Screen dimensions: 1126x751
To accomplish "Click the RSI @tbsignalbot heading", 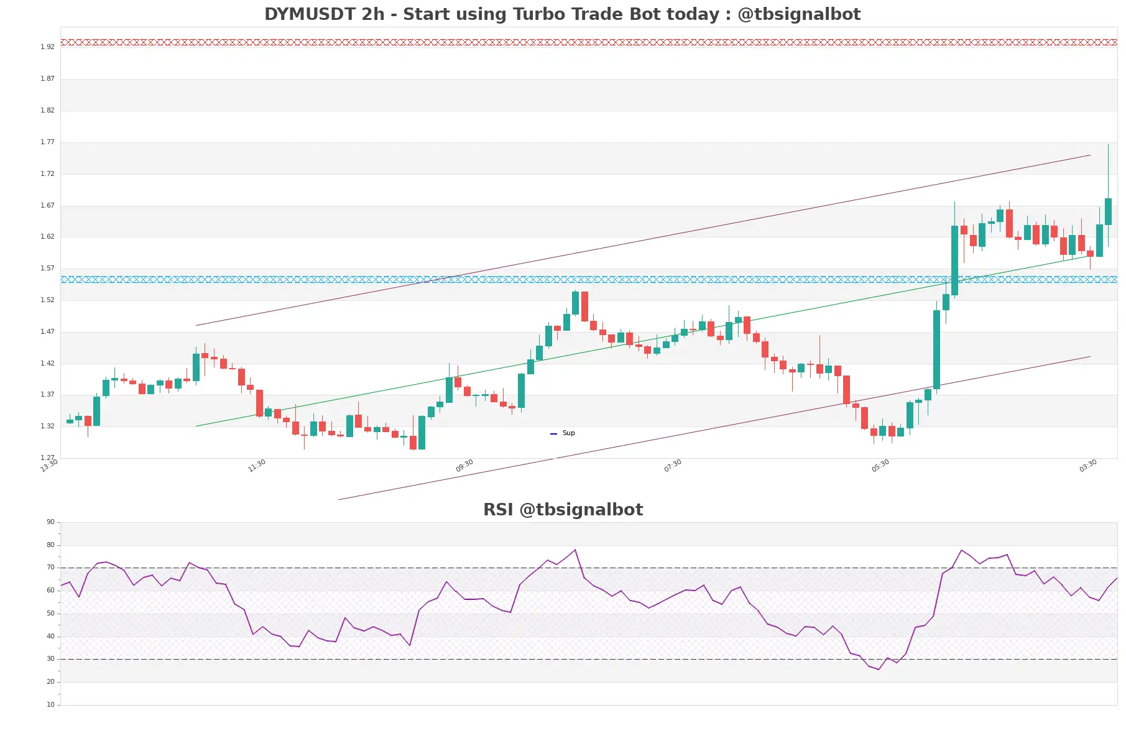I will point(563,510).
